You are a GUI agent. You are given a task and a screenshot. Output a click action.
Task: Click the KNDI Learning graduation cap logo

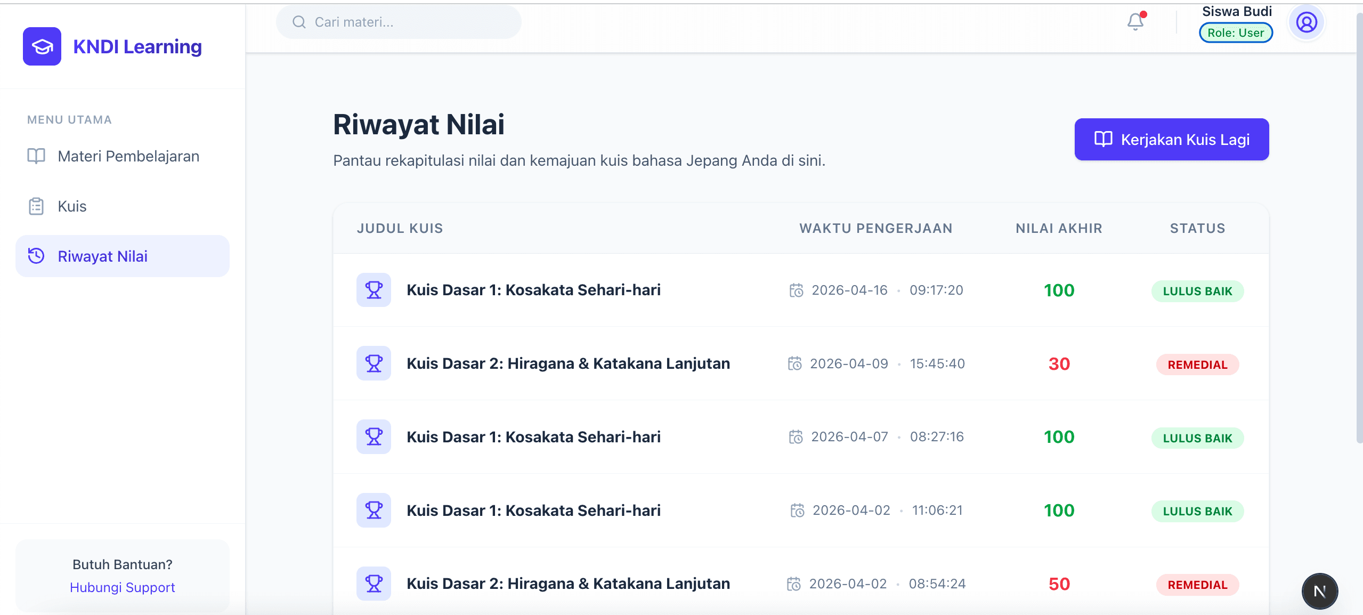pyautogui.click(x=42, y=46)
